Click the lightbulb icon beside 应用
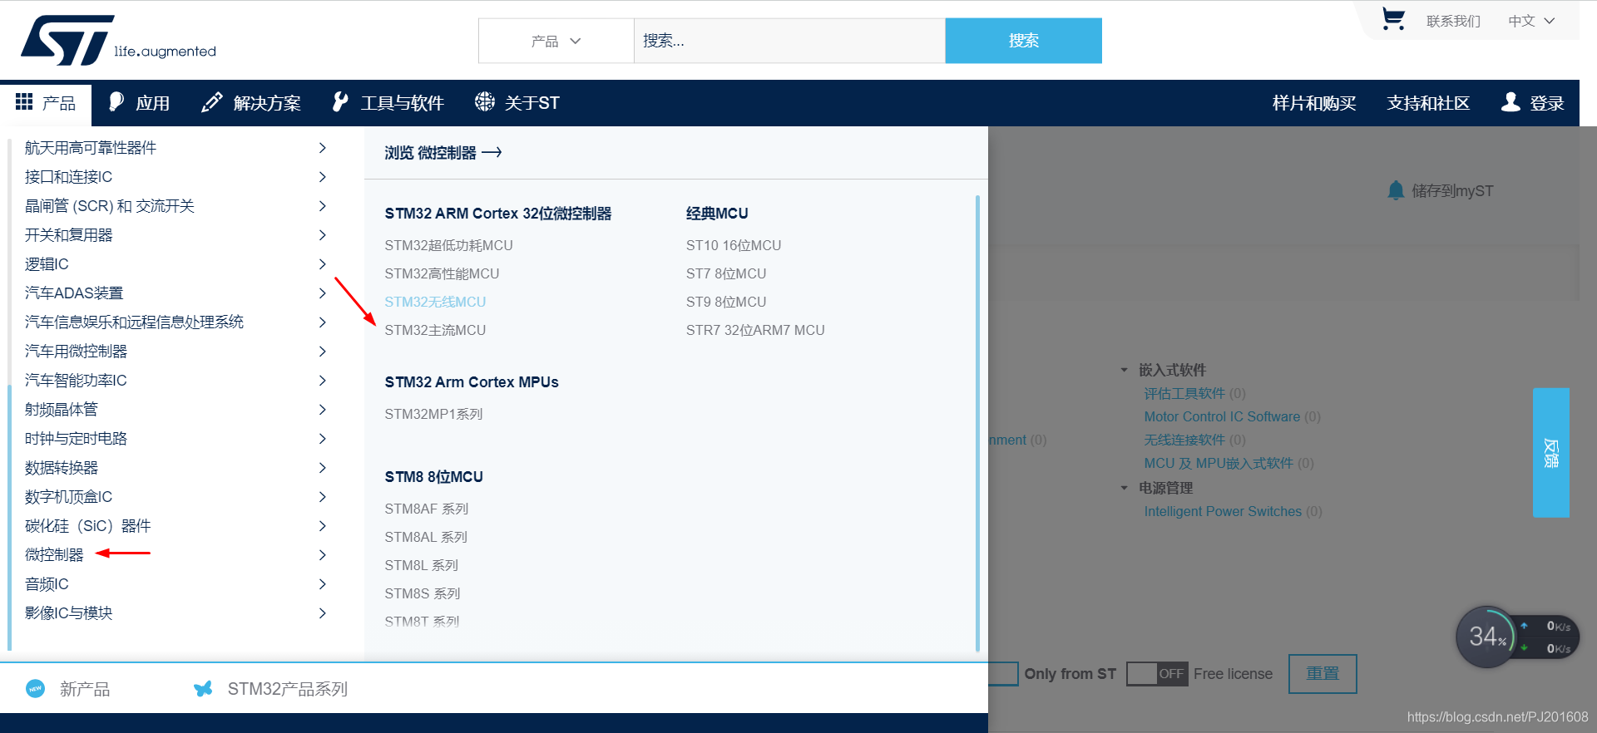The image size is (1597, 733). 116,101
